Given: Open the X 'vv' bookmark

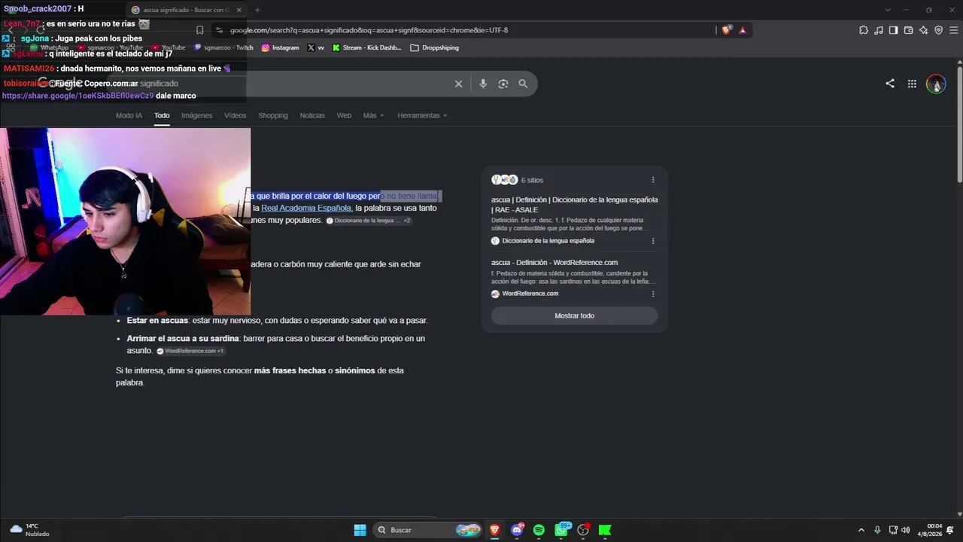Looking at the screenshot, I should click(316, 47).
